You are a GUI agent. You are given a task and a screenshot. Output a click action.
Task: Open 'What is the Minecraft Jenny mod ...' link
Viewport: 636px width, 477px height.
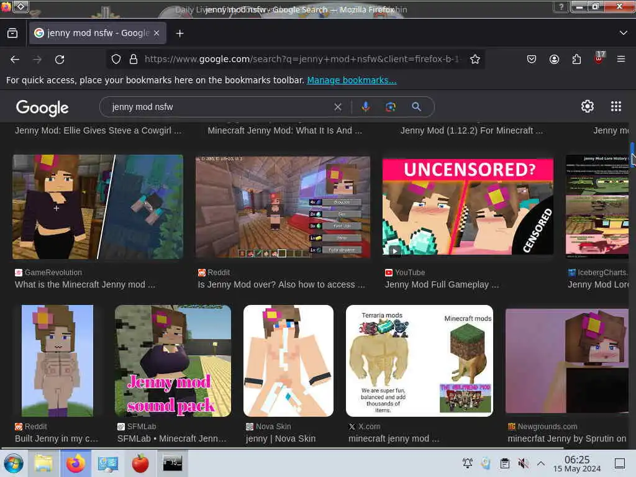tap(84, 284)
